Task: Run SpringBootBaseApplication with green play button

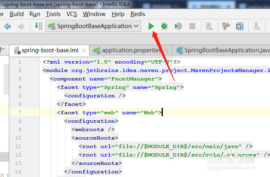Action: (x=151, y=26)
